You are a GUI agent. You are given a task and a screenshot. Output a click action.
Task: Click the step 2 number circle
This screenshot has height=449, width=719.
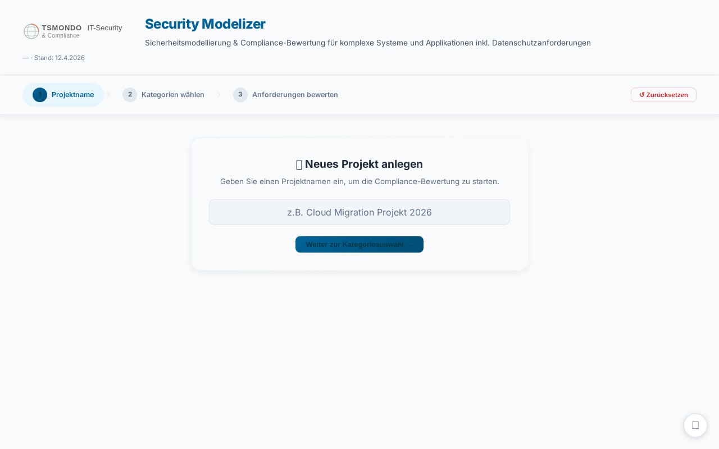[x=130, y=95]
